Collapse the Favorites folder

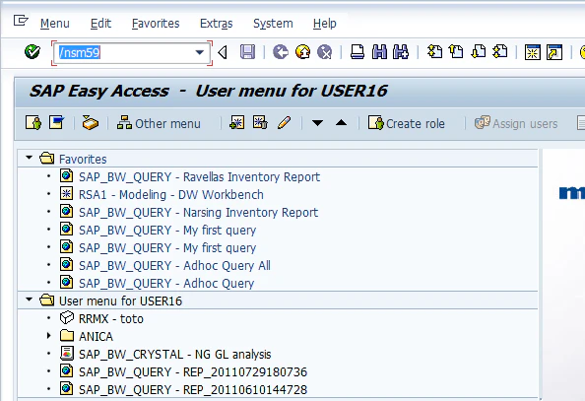tap(30, 158)
